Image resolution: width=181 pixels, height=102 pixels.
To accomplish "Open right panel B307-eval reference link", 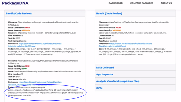I will pyautogui.click(x=125, y=45).
